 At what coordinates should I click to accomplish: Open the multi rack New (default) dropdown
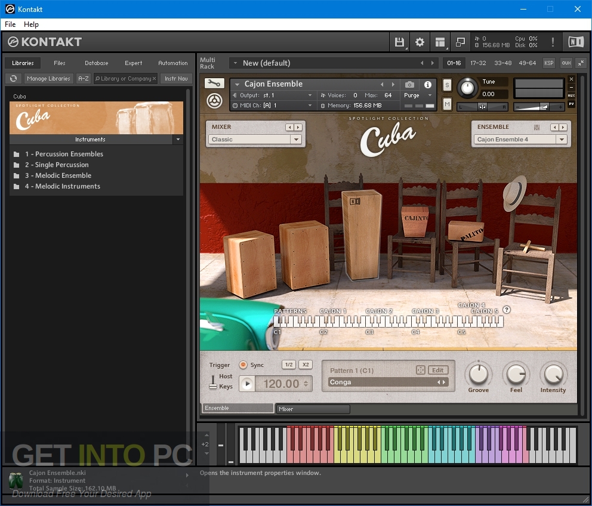click(235, 63)
